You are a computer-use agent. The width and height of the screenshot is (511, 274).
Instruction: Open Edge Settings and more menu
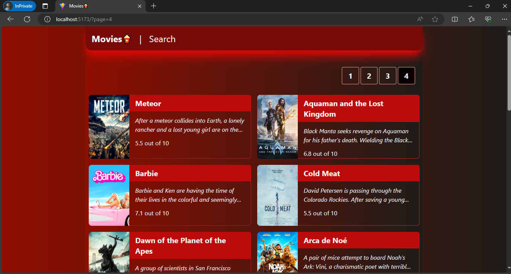point(505,19)
